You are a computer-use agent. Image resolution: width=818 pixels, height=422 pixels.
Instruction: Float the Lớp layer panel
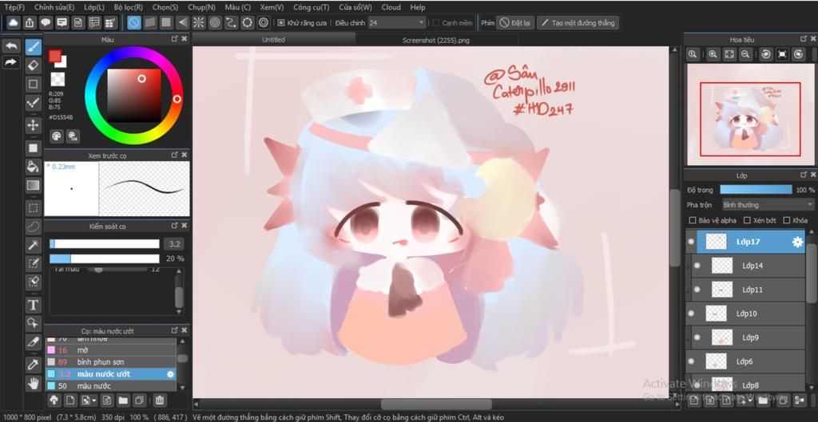coord(804,176)
